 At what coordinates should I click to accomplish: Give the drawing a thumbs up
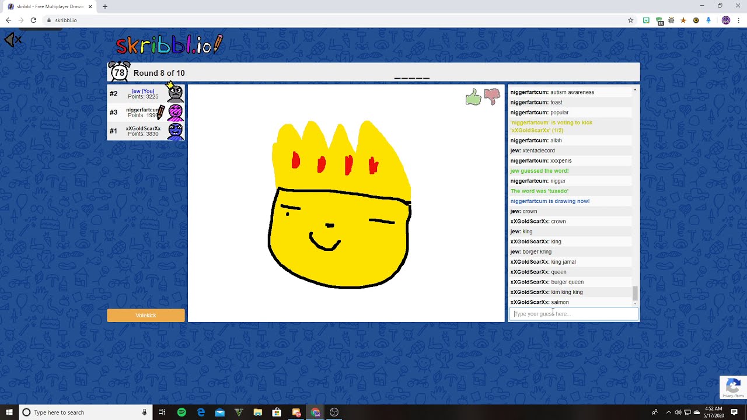click(473, 97)
